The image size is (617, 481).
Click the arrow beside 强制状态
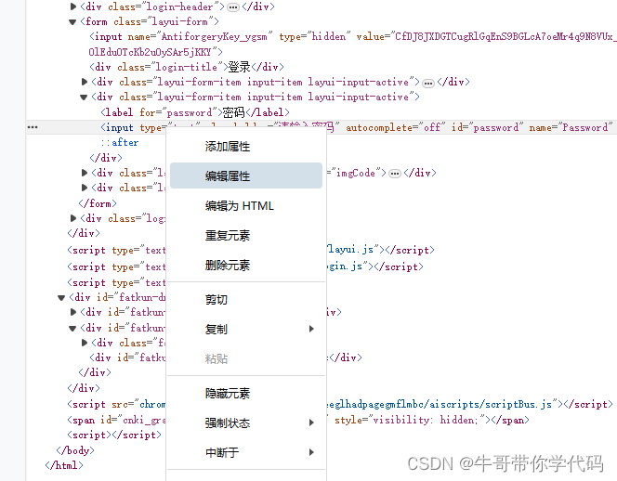click(311, 422)
